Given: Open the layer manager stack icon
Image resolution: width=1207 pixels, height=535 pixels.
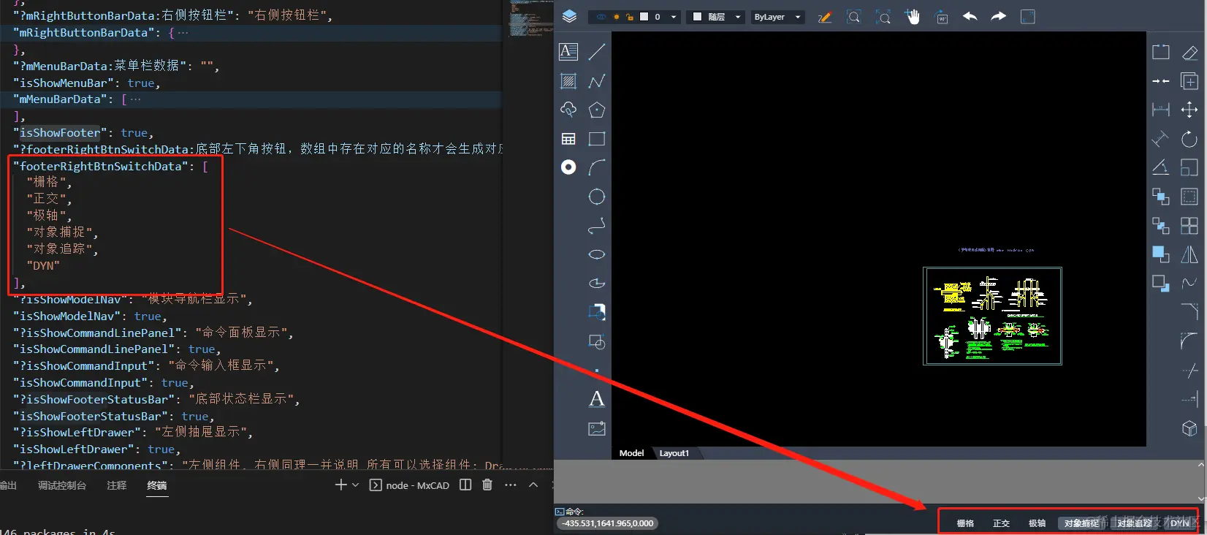Looking at the screenshot, I should pyautogui.click(x=570, y=16).
